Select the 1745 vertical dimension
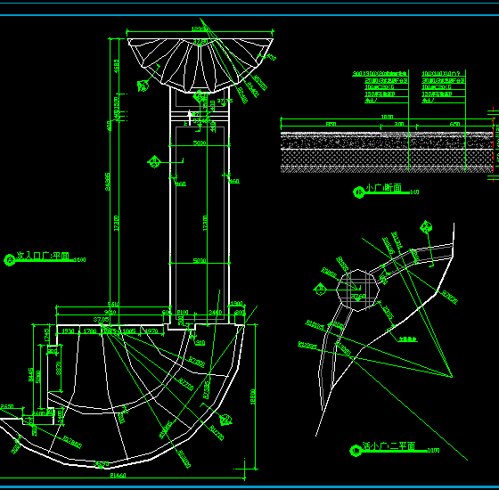The height and width of the screenshot is (490, 499). click(46, 335)
